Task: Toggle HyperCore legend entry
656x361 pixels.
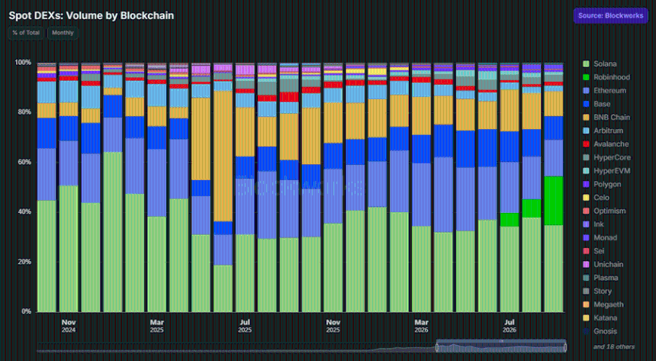Action: tap(606, 157)
